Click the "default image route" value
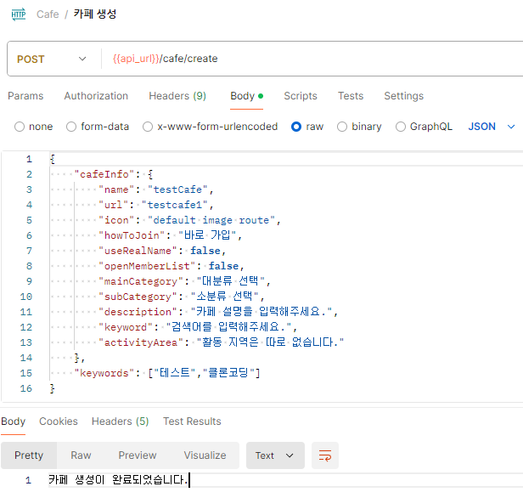The width and height of the screenshot is (523, 492). (x=211, y=220)
